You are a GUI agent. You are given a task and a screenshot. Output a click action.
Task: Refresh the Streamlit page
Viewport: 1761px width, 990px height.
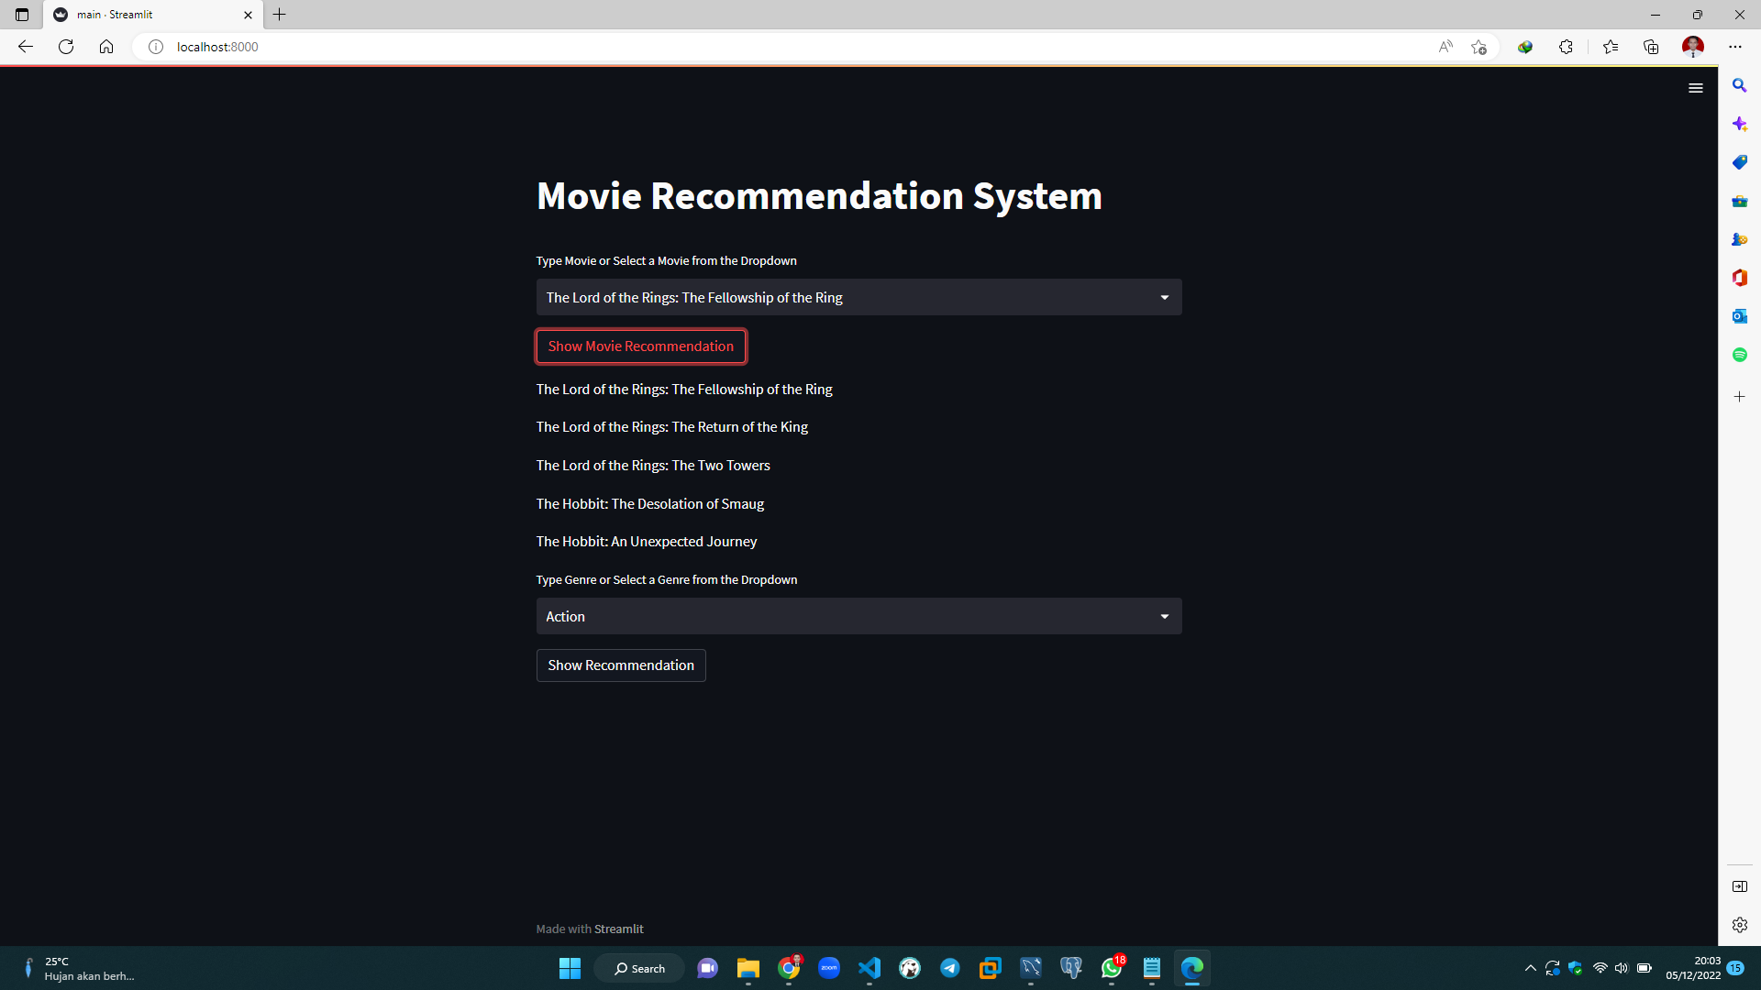65,46
